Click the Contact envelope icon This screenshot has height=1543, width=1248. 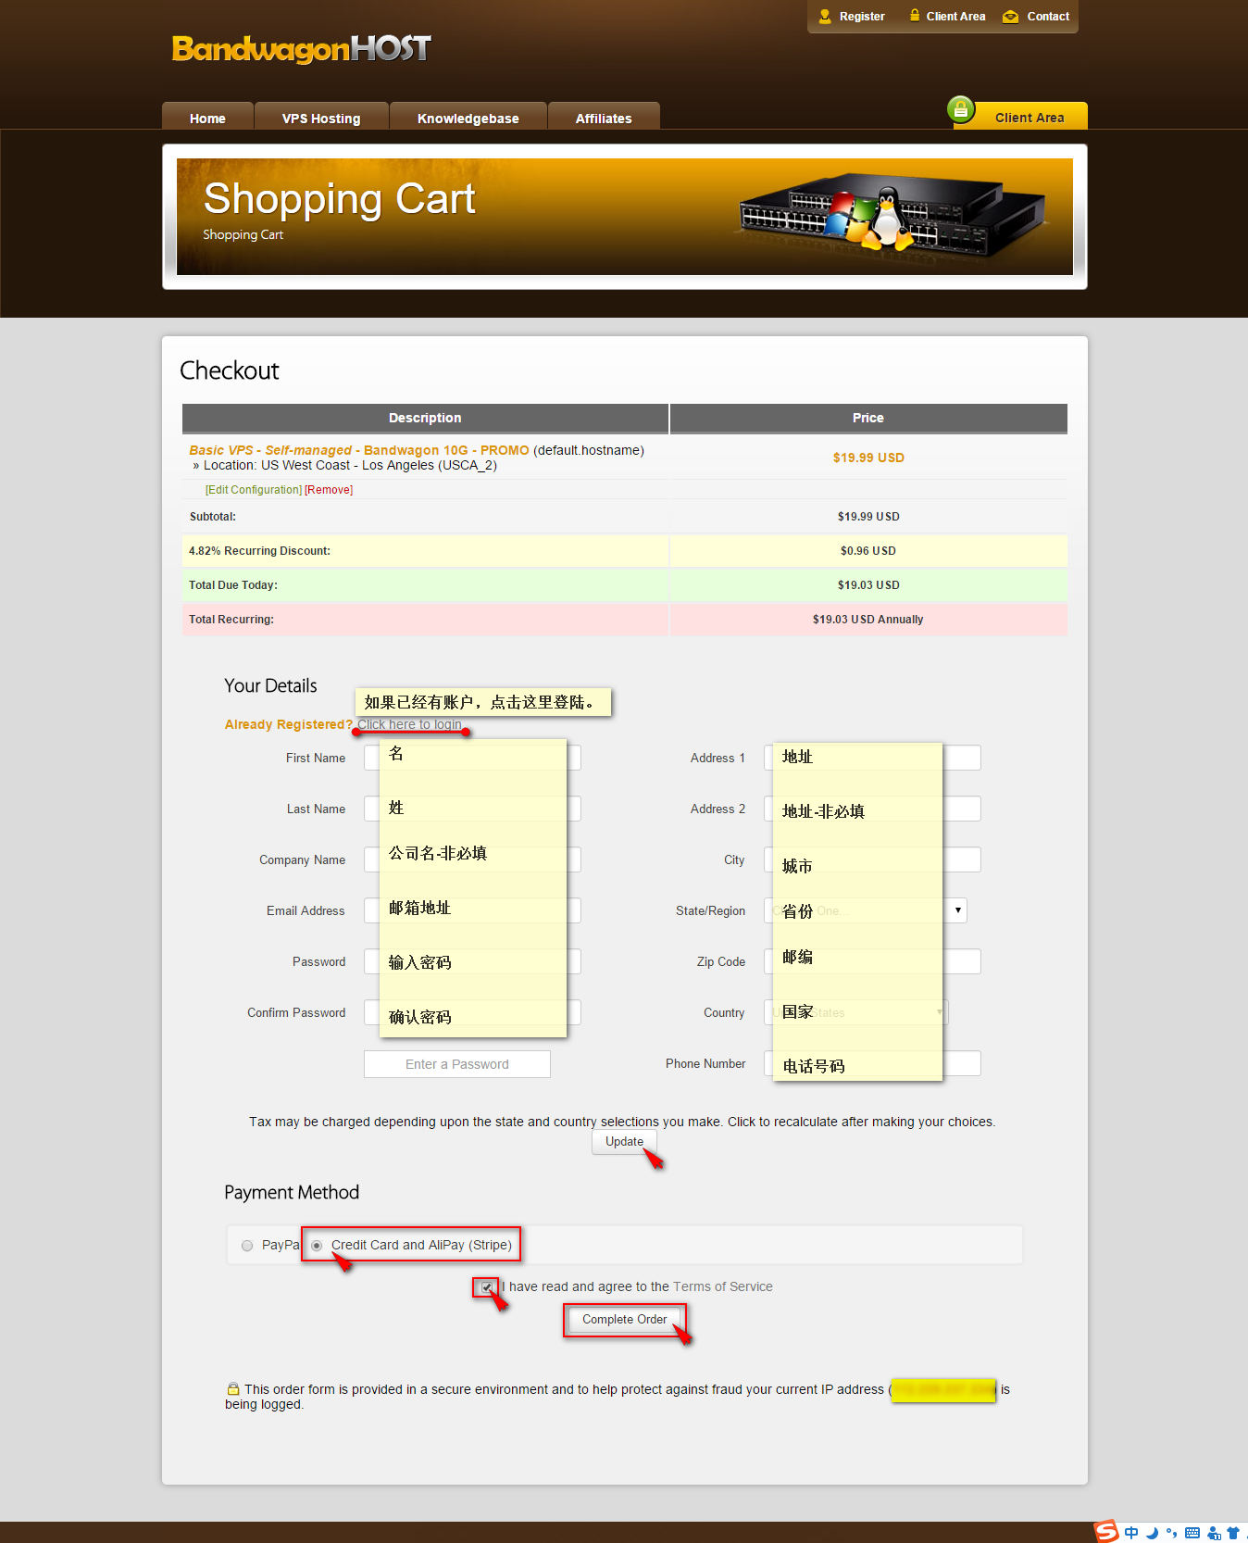(1010, 17)
